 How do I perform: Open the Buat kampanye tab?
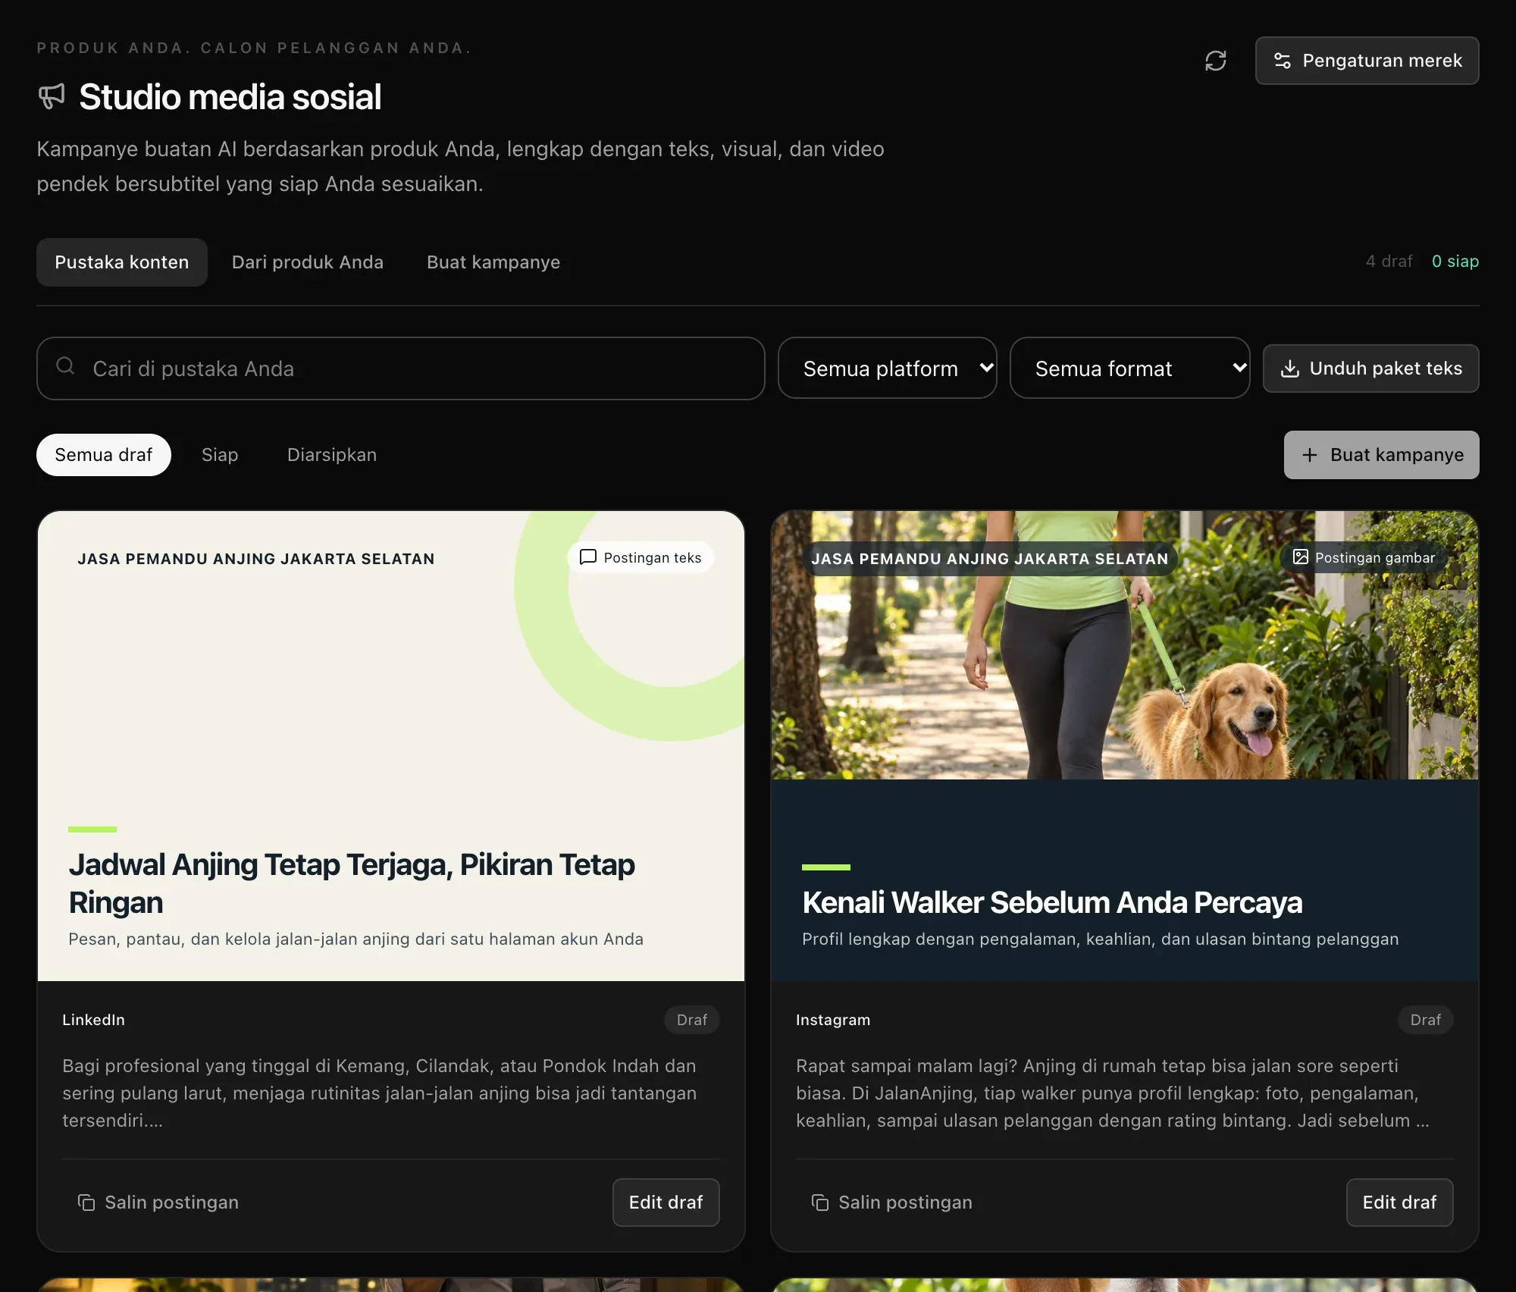coord(493,262)
